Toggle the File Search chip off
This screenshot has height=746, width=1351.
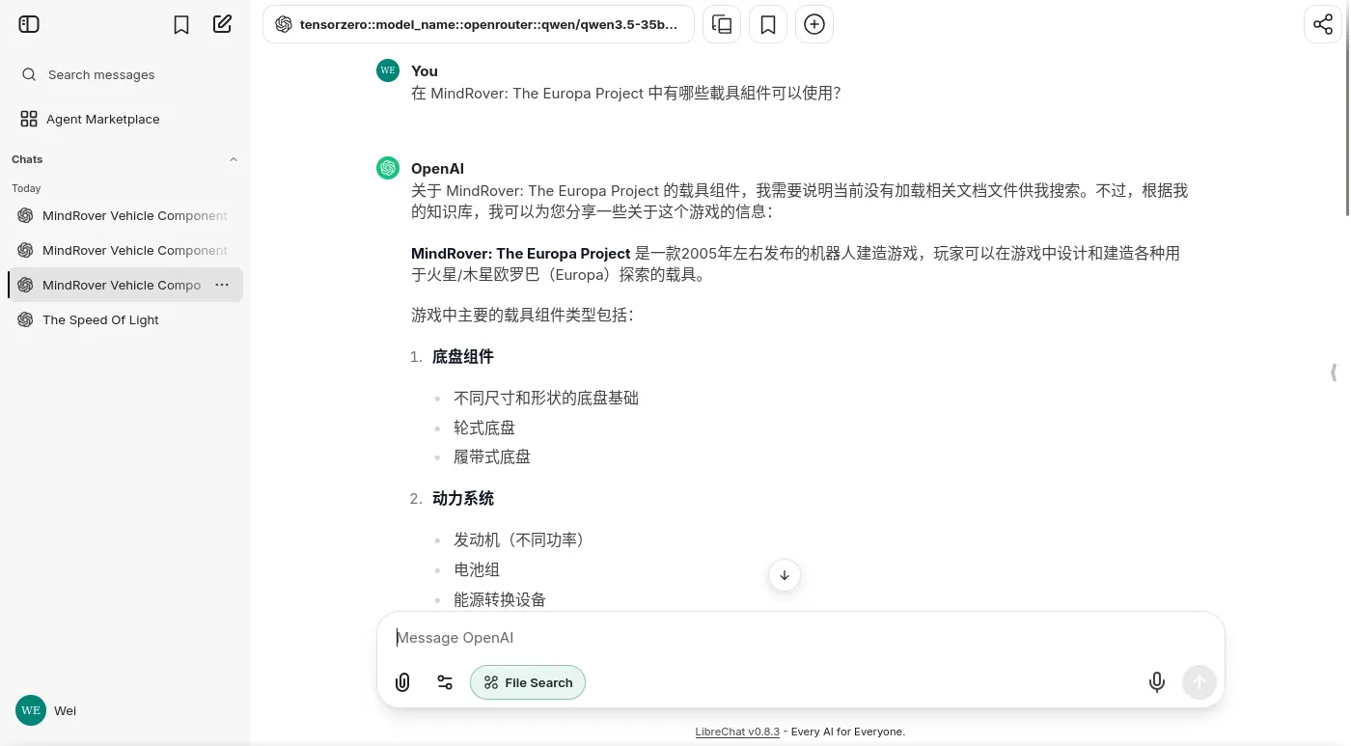pos(528,682)
